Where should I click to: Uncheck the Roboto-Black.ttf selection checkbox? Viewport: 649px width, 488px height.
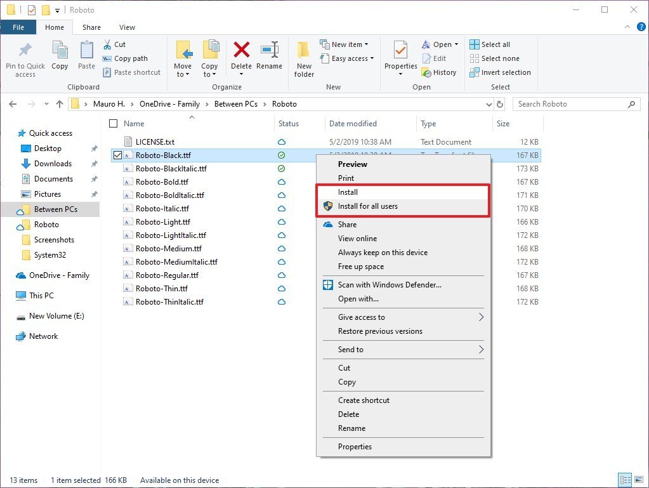tap(118, 155)
